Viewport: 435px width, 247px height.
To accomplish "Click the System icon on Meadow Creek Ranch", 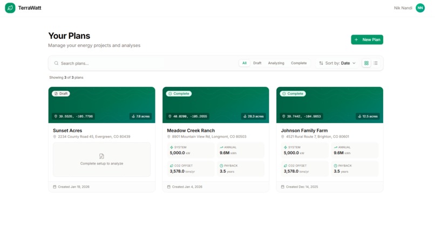I will pyautogui.click(x=172, y=147).
